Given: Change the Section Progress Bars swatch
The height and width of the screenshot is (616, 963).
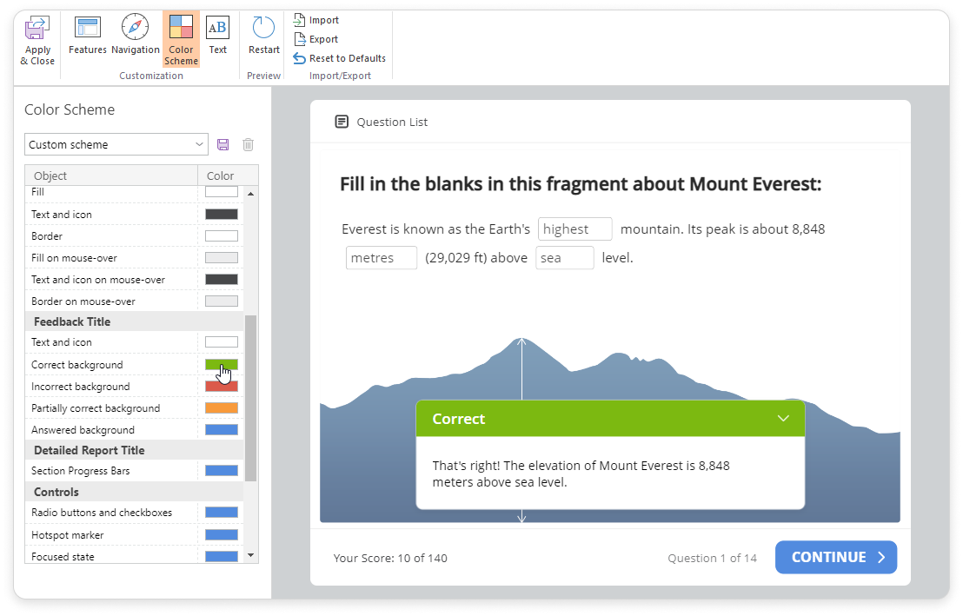Looking at the screenshot, I should (x=221, y=470).
